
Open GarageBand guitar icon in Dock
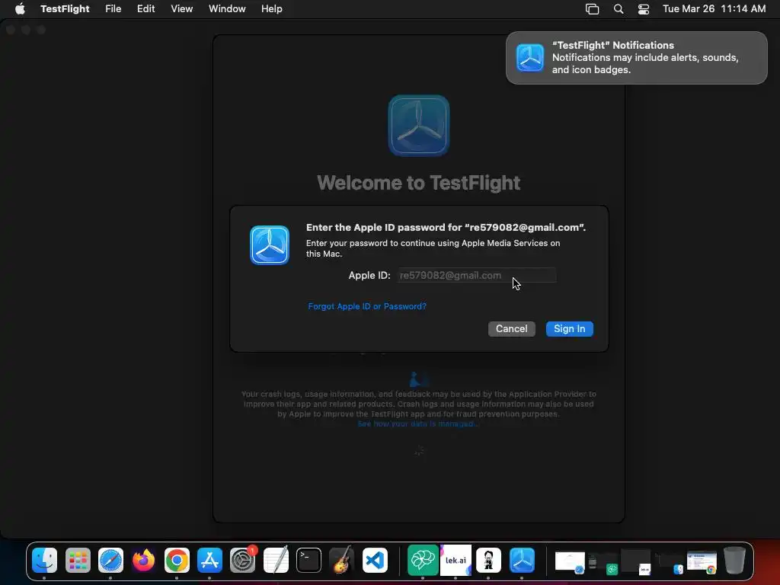[x=342, y=560]
